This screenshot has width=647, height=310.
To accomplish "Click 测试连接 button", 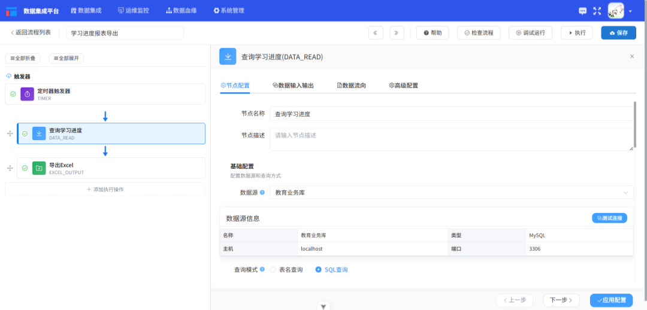I will [609, 218].
